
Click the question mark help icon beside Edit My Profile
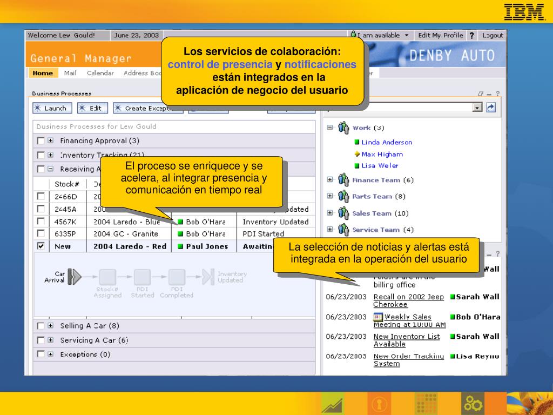471,35
